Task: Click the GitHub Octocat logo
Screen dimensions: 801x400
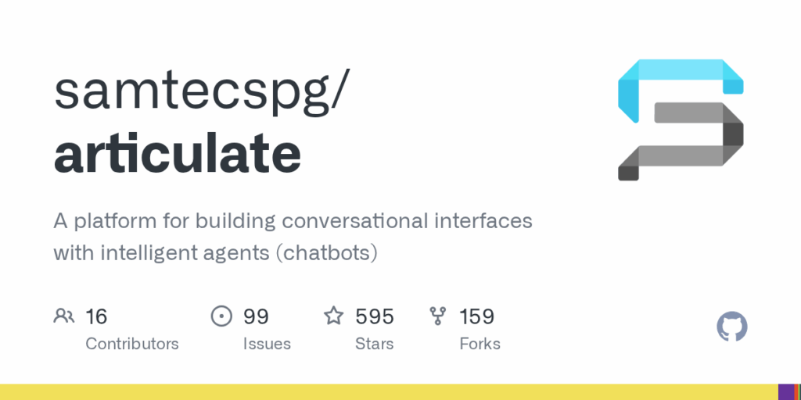Action: [x=732, y=327]
